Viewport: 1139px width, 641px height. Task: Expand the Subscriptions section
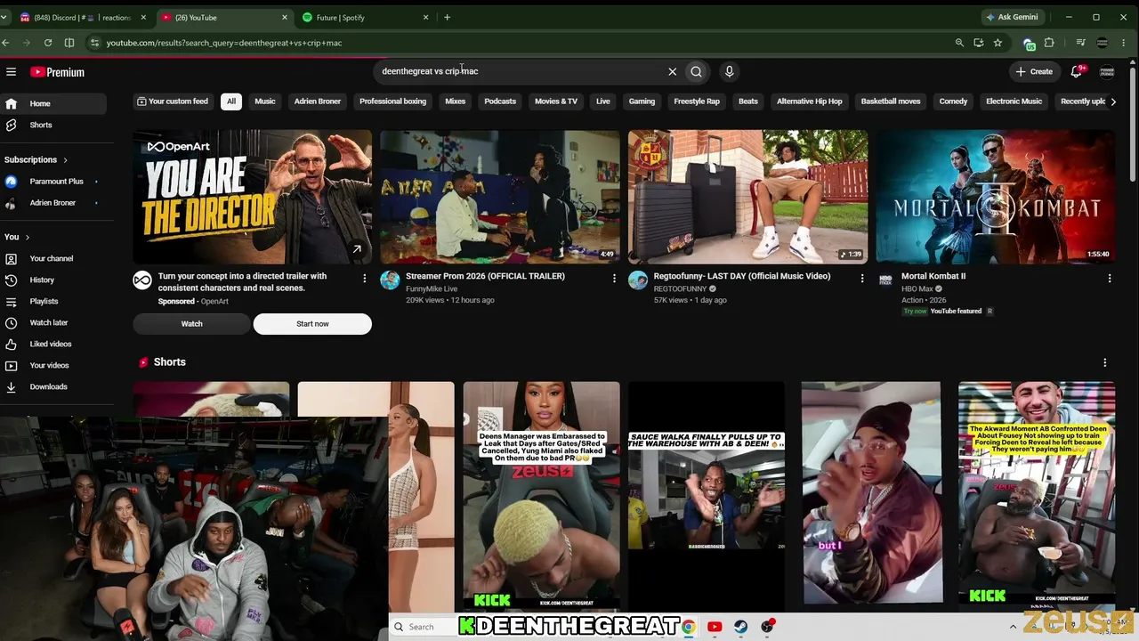click(x=36, y=159)
